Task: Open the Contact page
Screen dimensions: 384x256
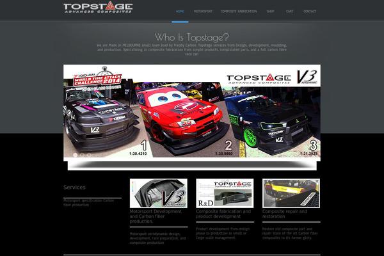Action: [310, 12]
